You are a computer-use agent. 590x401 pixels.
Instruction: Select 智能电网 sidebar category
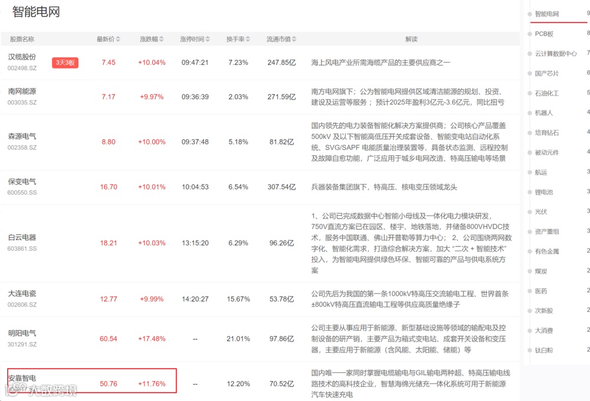coord(547,14)
